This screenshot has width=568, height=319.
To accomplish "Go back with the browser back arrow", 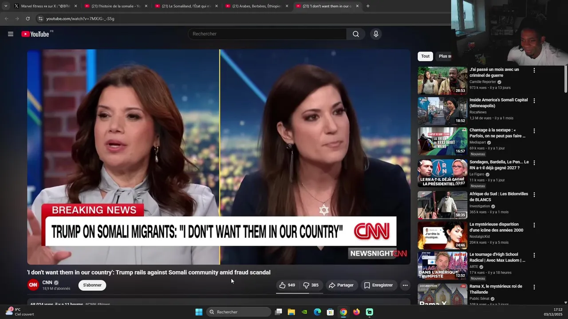I will [6, 19].
